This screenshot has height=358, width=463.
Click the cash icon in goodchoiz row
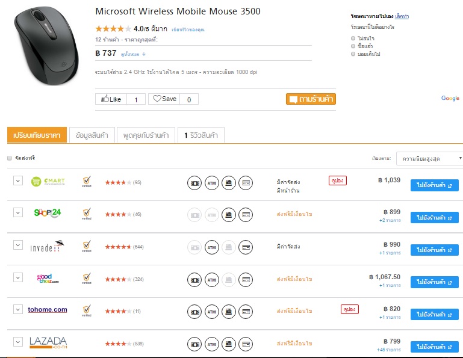click(x=194, y=280)
